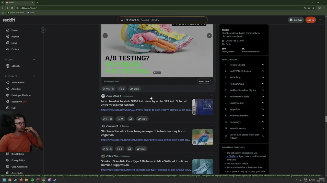Screen dimensions: 327x183
Task: Open the /r/AskDocs link in submission guidelines
Action: [232, 156]
